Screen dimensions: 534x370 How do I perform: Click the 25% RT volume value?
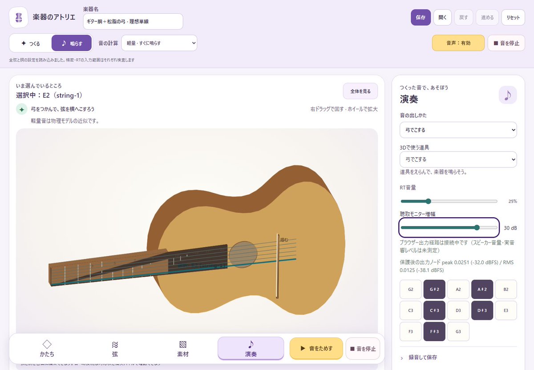[513, 201]
